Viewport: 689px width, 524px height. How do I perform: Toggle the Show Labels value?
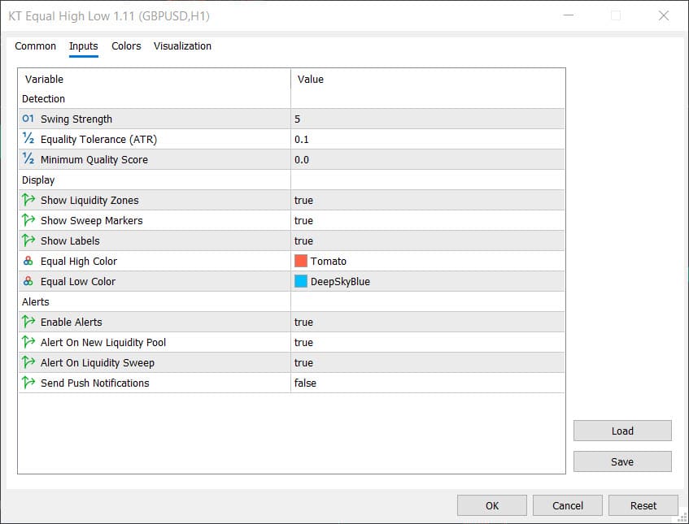coord(428,240)
